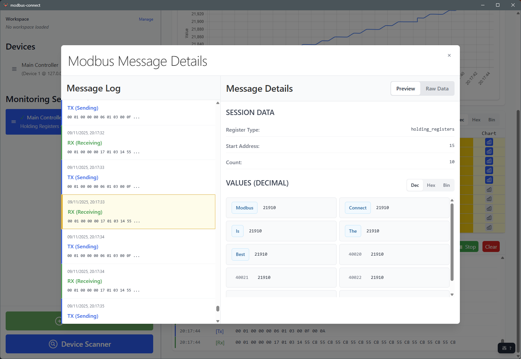Close the Modbus Message Details dialog
The height and width of the screenshot is (359, 521).
(449, 56)
